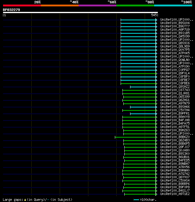This screenshot has width=195, height=202.
Task: Click the cyan in-Subject gap marker icon
Action: coord(48,200)
